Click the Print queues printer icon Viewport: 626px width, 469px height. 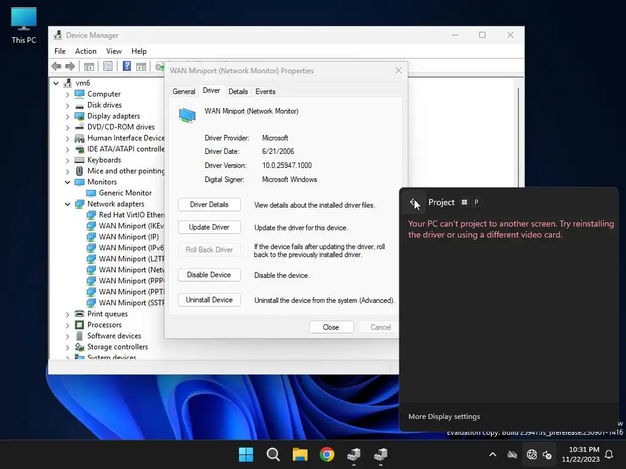pyautogui.click(x=79, y=314)
